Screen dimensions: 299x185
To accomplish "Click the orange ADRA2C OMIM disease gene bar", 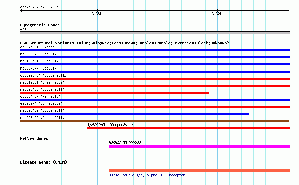I will (199, 170).
